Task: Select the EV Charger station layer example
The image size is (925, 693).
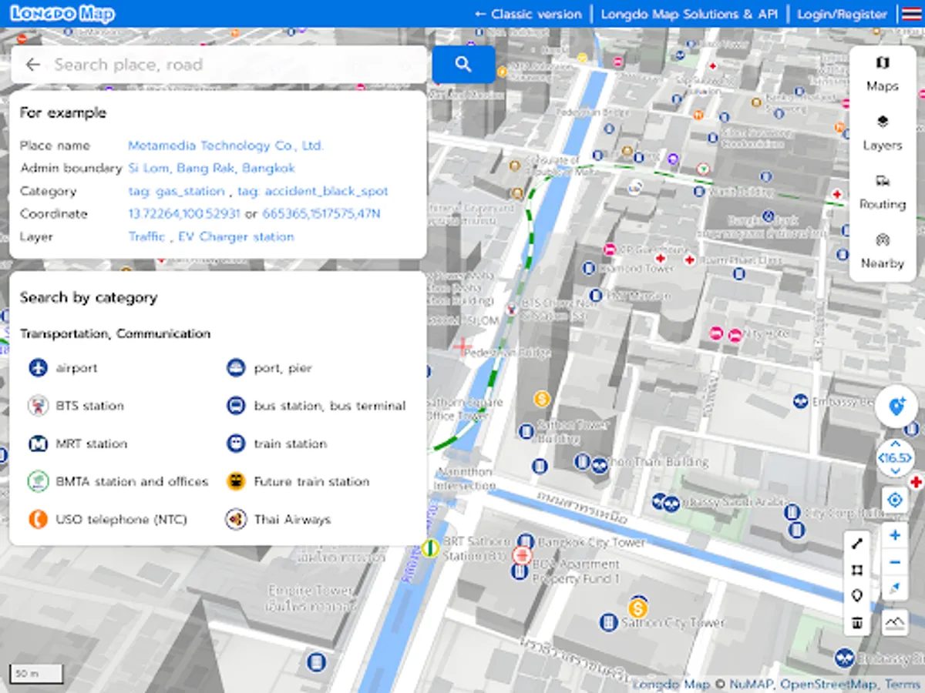Action: 236,236
